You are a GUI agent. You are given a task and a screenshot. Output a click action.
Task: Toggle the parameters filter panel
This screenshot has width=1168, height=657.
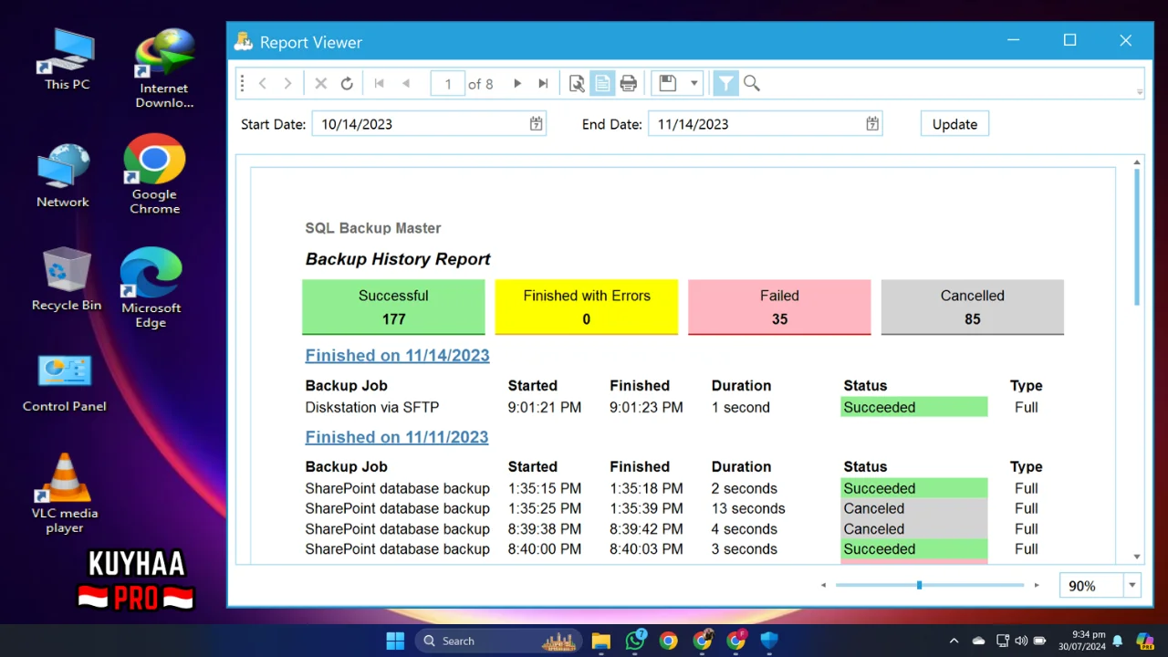[x=725, y=83]
